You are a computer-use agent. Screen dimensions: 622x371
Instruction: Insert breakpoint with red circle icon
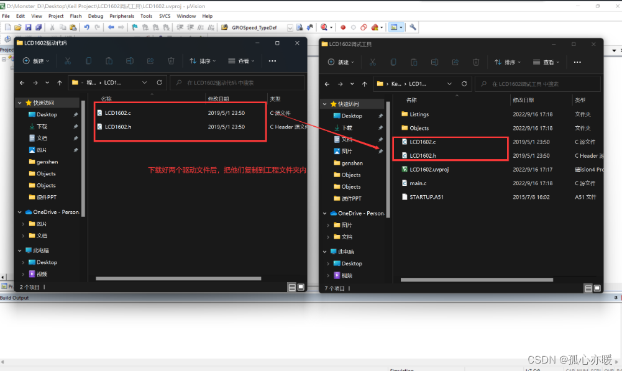[x=343, y=27]
